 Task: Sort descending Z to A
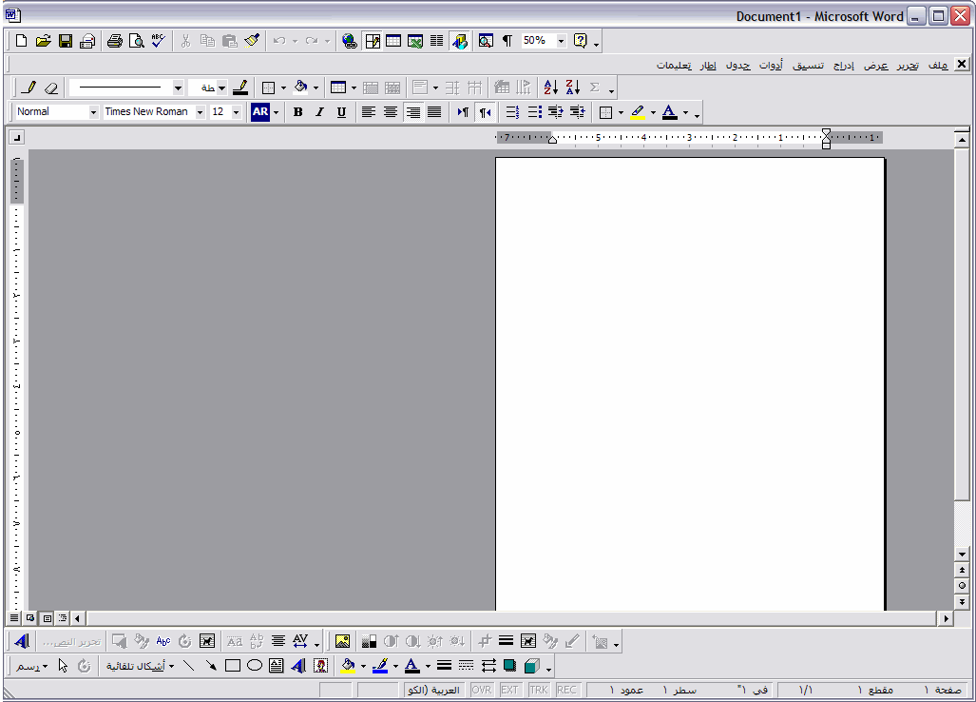pyautogui.click(x=573, y=88)
